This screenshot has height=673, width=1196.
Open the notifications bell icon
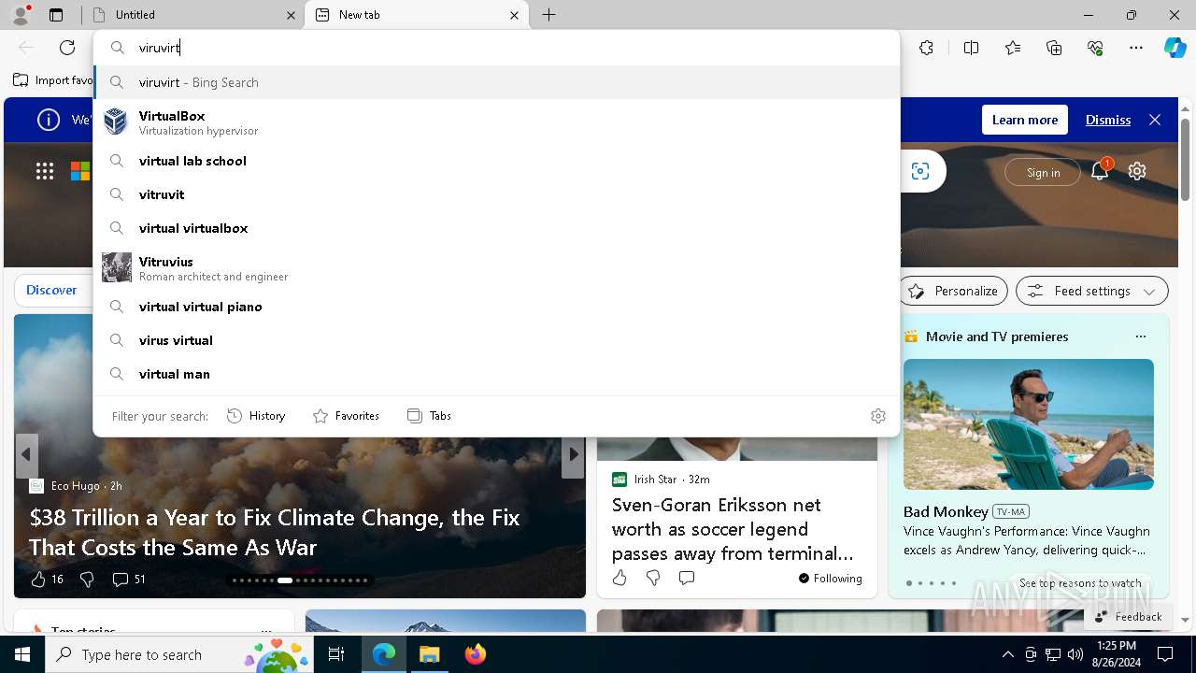pos(1100,171)
